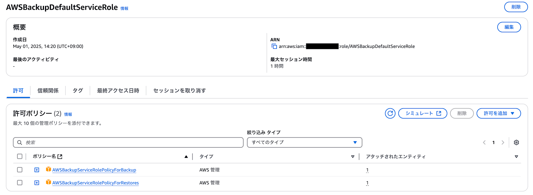Switch to the 信頼関係 tab
The image size is (533, 195).
pos(48,91)
